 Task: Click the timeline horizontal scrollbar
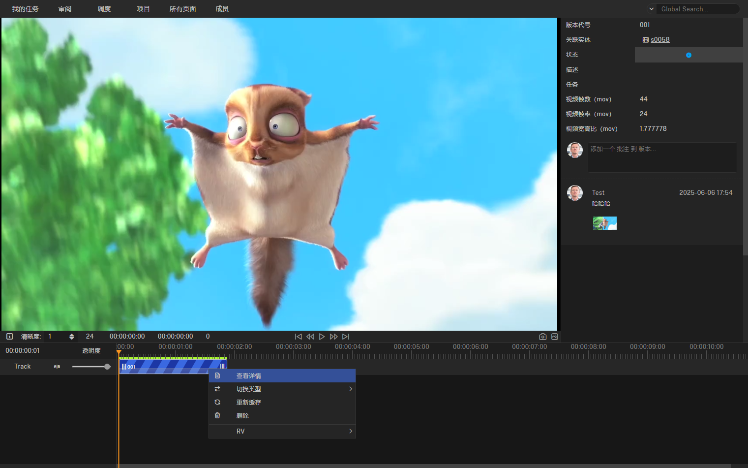click(x=424, y=466)
